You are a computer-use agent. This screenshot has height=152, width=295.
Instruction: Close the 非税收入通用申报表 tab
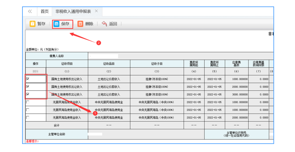pos(96,11)
